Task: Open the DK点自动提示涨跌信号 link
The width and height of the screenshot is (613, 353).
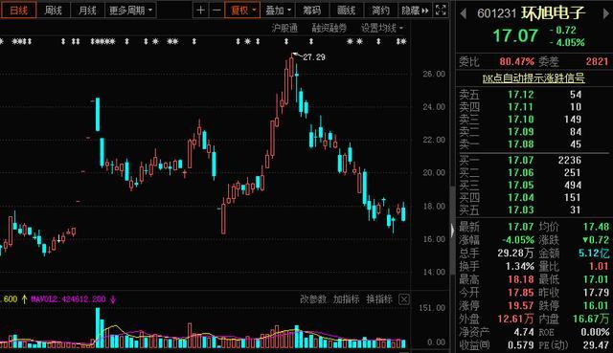Action: click(x=534, y=78)
